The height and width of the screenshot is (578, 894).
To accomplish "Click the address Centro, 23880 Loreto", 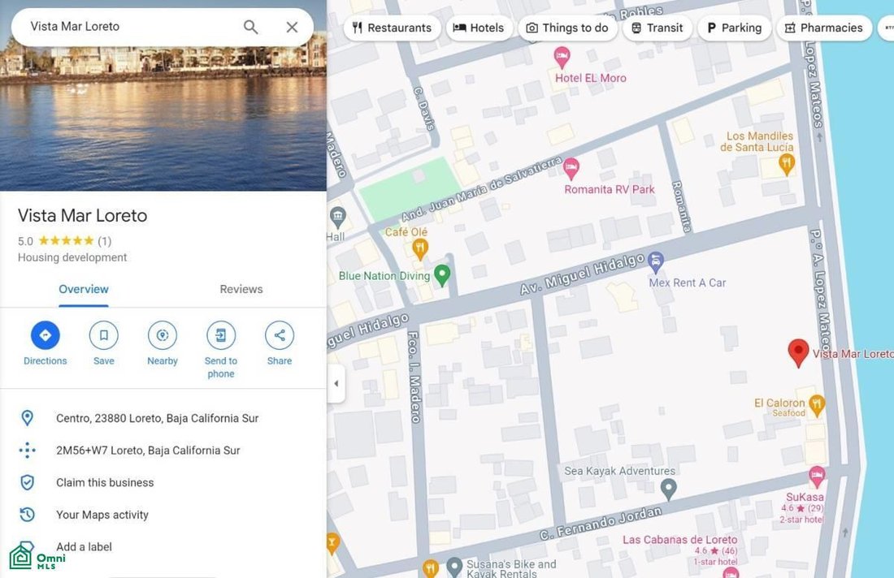I will point(158,419).
